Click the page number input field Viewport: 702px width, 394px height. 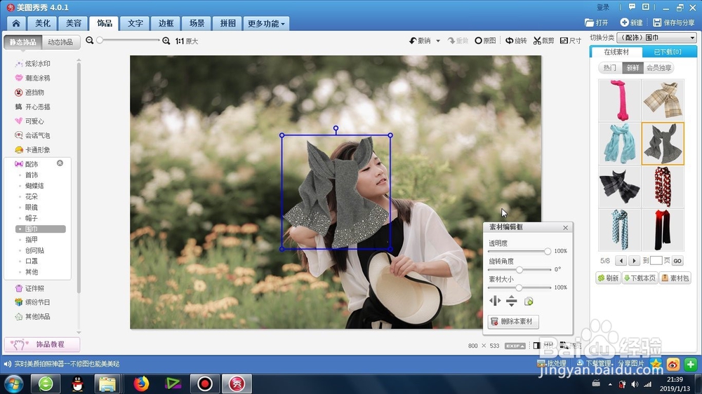656,260
